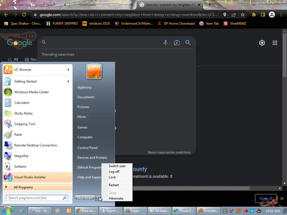Open Computer from Start menu
287x215 pixels.
[x=85, y=137]
